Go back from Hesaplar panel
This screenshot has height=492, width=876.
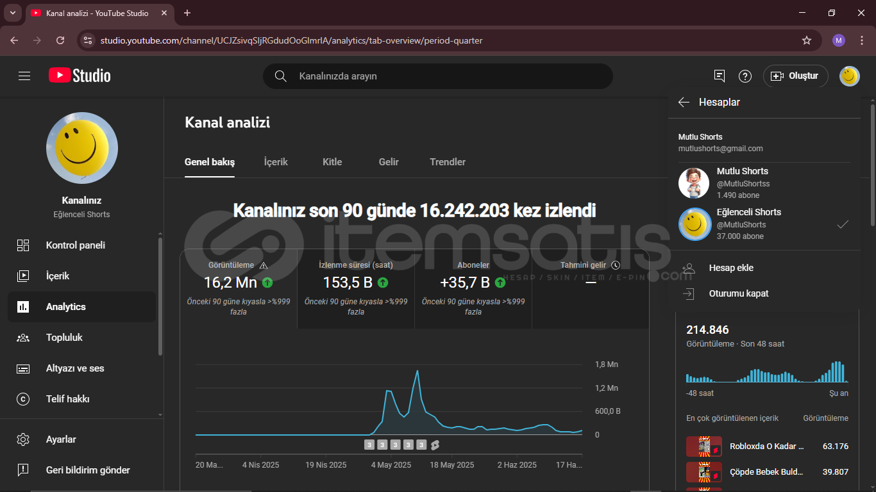(684, 102)
